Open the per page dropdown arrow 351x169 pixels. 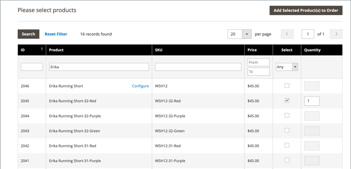tap(247, 34)
